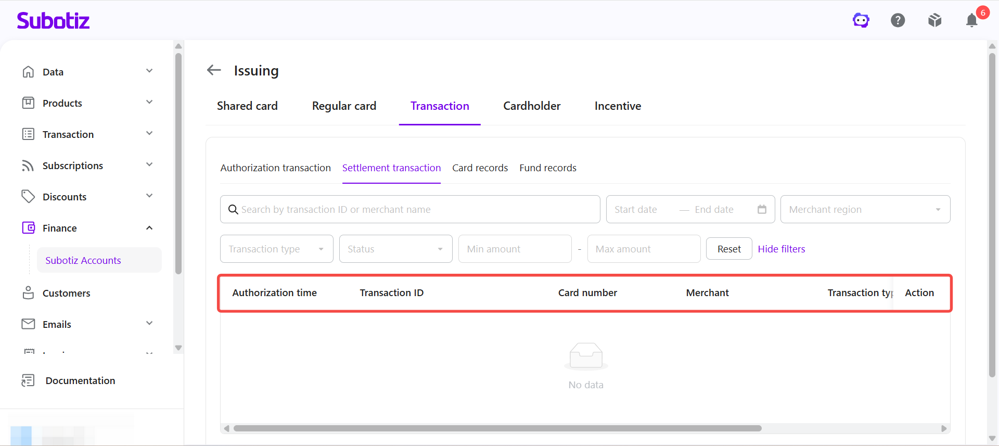The height and width of the screenshot is (446, 999).
Task: Expand the Subscriptions menu chevron
Action: 149,165
